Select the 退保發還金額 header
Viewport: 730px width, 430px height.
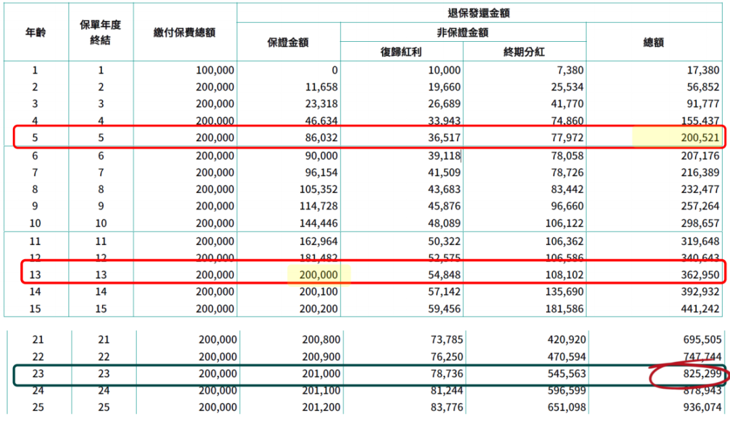479,13
